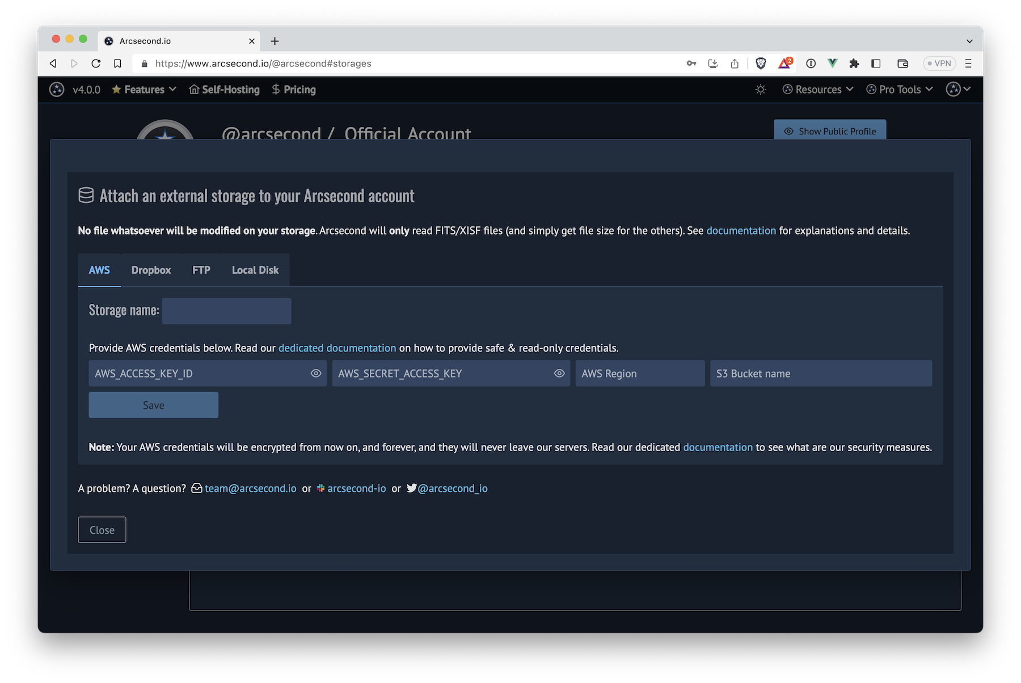Image resolution: width=1021 pixels, height=683 pixels.
Task: Reveal the AWS_SECRET_ACCESS_KEY with the eye toggle
Action: [x=559, y=373]
